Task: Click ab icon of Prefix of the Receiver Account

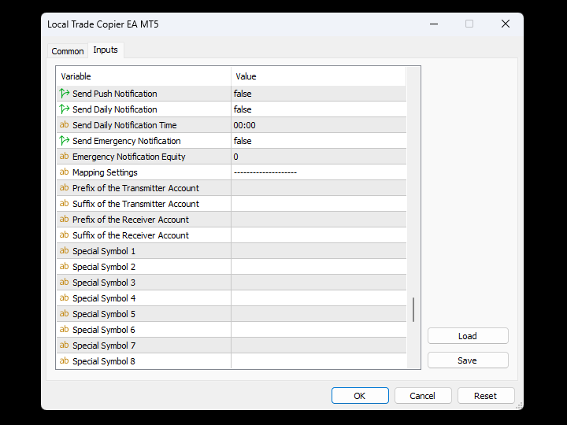Action: point(64,220)
